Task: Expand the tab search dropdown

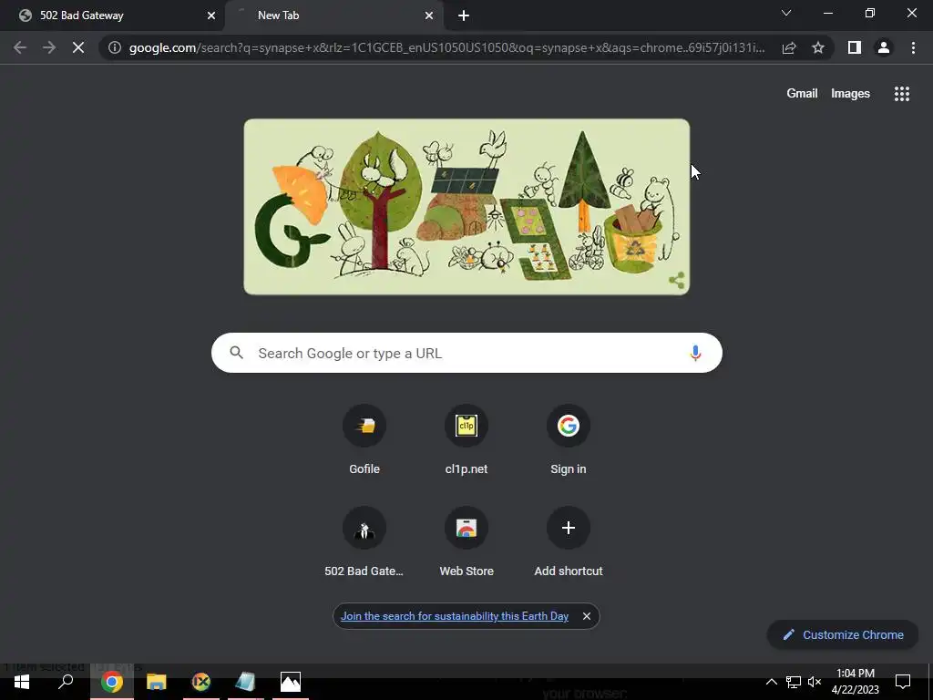Action: tap(786, 13)
